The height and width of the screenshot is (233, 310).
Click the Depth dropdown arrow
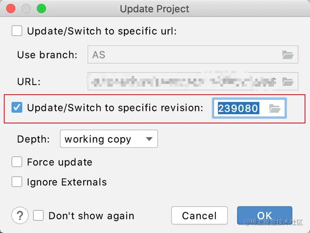point(149,139)
